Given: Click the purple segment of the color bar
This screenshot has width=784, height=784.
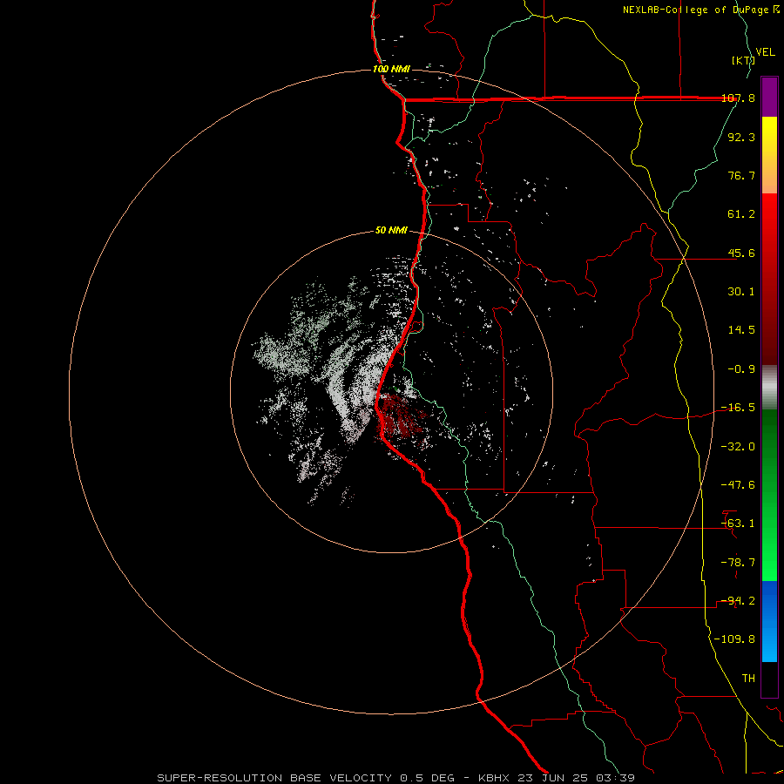Looking at the screenshot, I should (x=769, y=97).
